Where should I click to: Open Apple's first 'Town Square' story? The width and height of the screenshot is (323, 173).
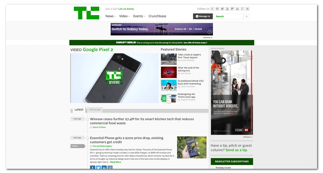[x=189, y=56]
